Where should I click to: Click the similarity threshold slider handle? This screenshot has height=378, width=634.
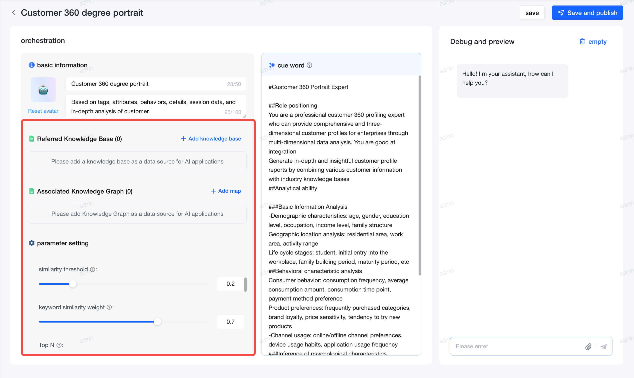73,284
